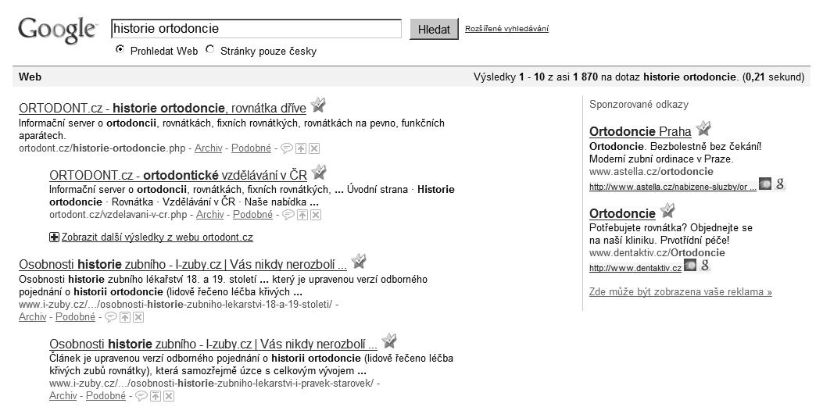Open Osobnosti historie zubního title above 18-a-19-stoleti URL

[183, 264]
